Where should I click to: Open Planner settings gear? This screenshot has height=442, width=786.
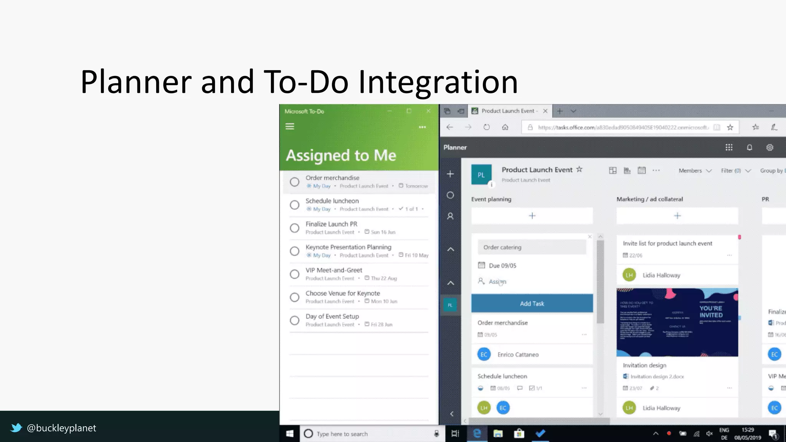[769, 147]
